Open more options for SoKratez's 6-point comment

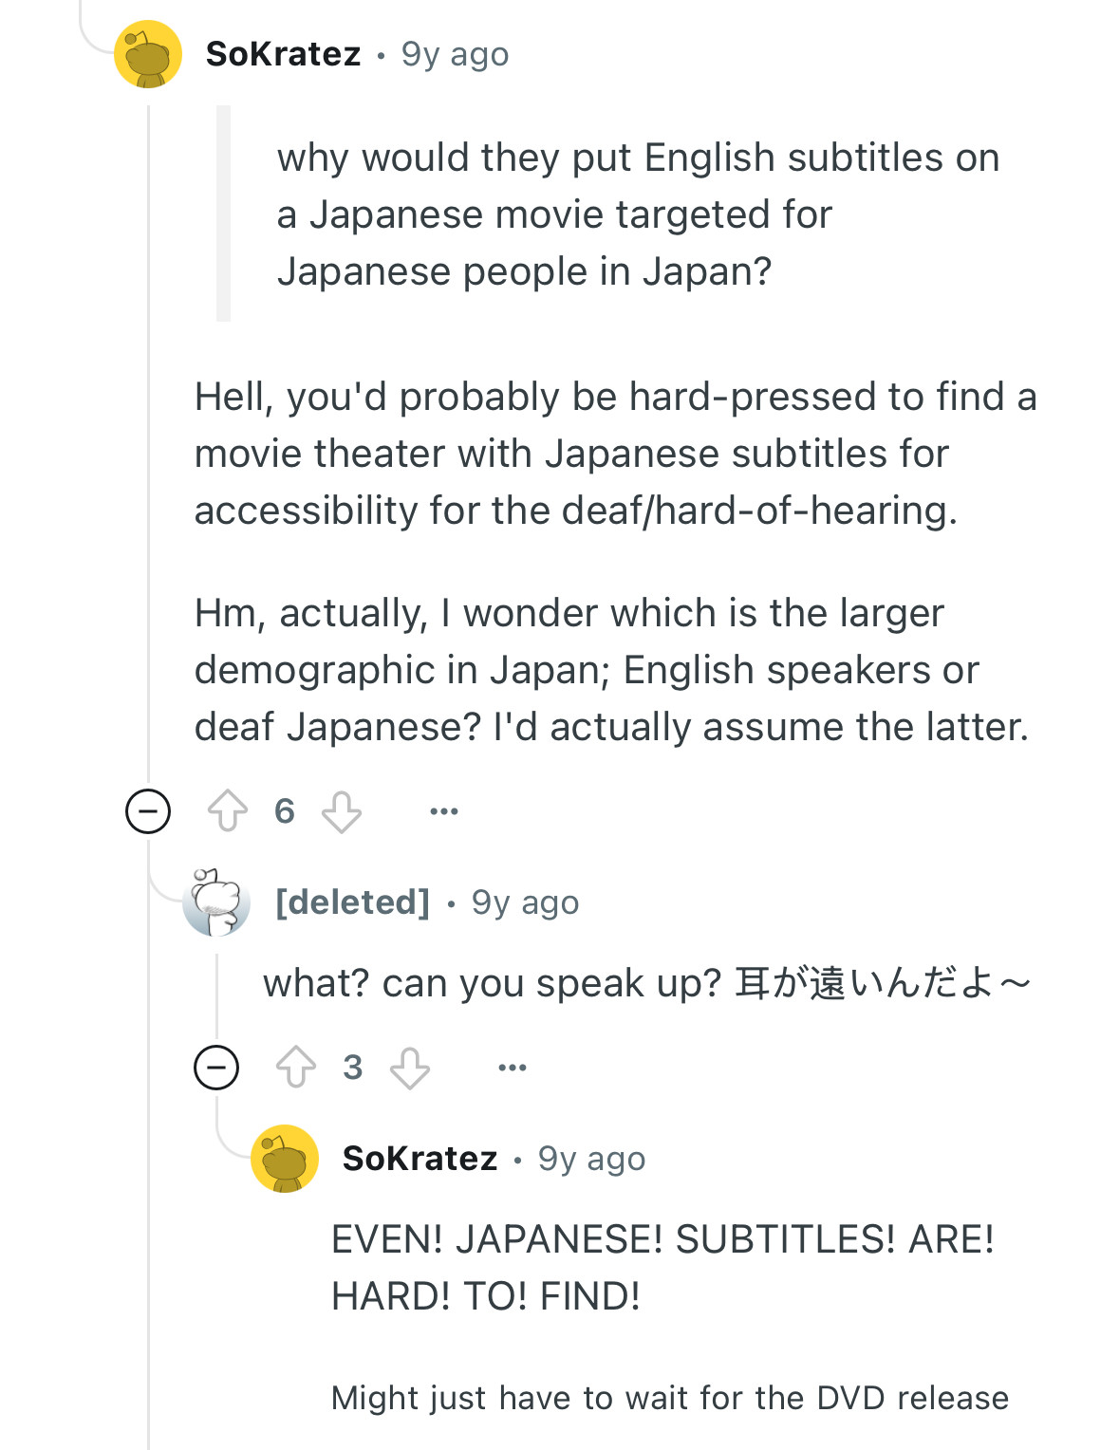click(444, 811)
